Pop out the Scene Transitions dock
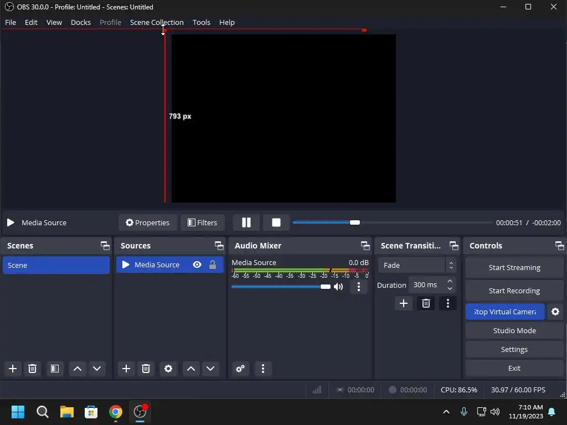 pyautogui.click(x=453, y=246)
